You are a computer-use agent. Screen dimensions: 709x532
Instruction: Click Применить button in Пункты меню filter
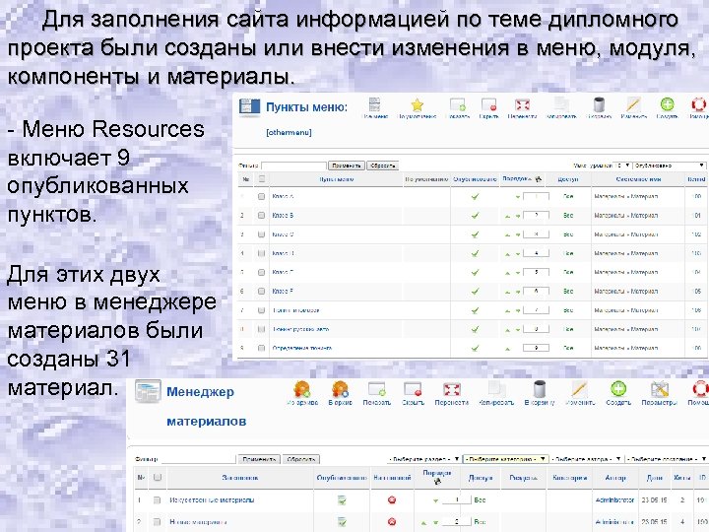347,166
